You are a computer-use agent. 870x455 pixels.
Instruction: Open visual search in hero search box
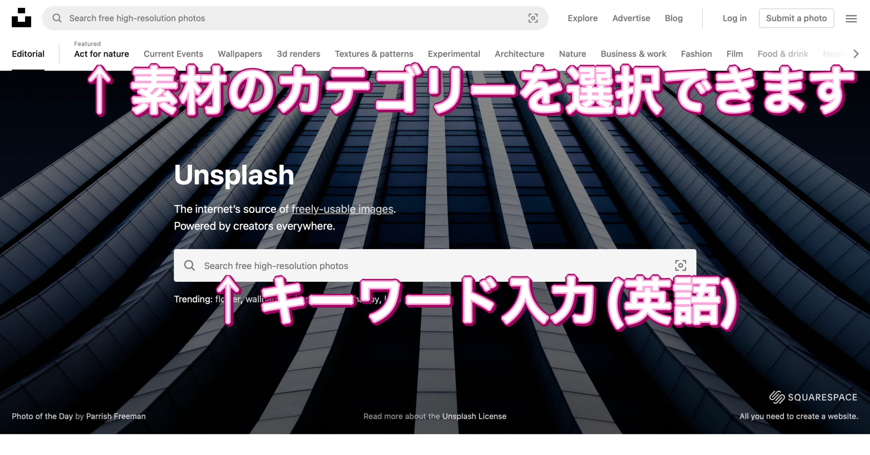(680, 265)
